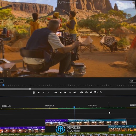Click the Lift button

(x=82, y=92)
